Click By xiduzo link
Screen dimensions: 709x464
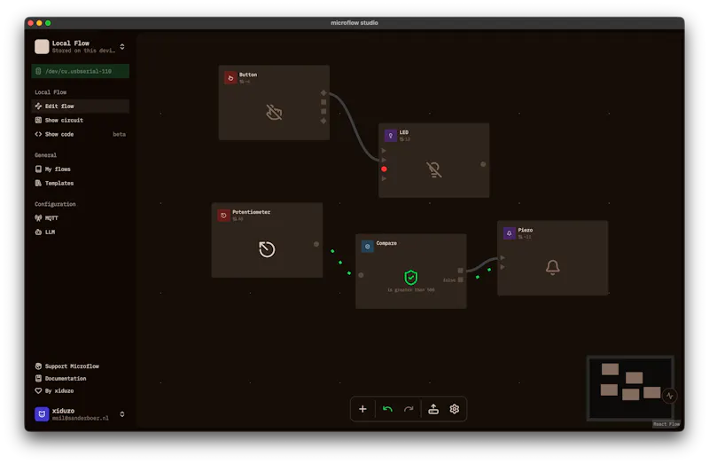tap(54, 390)
